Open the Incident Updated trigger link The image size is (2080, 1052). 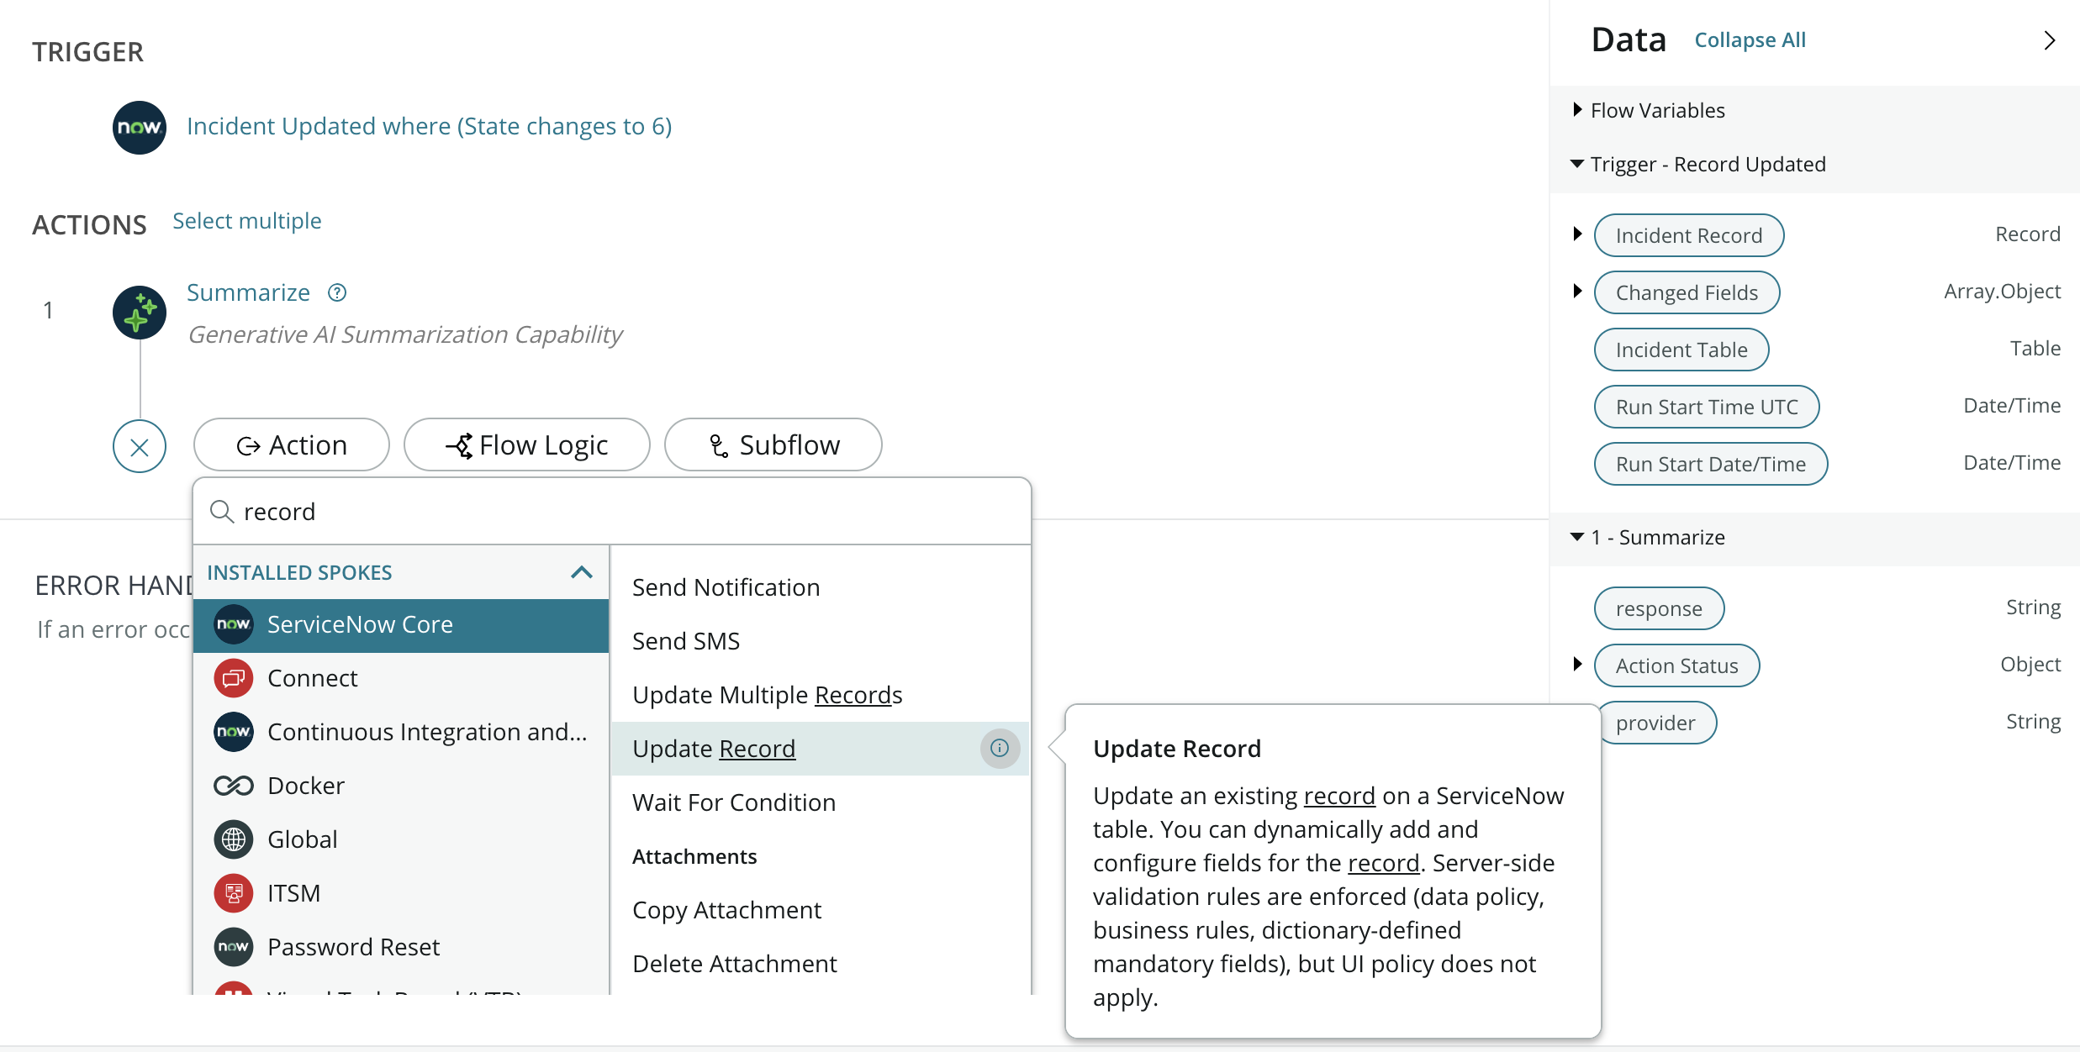click(x=430, y=127)
